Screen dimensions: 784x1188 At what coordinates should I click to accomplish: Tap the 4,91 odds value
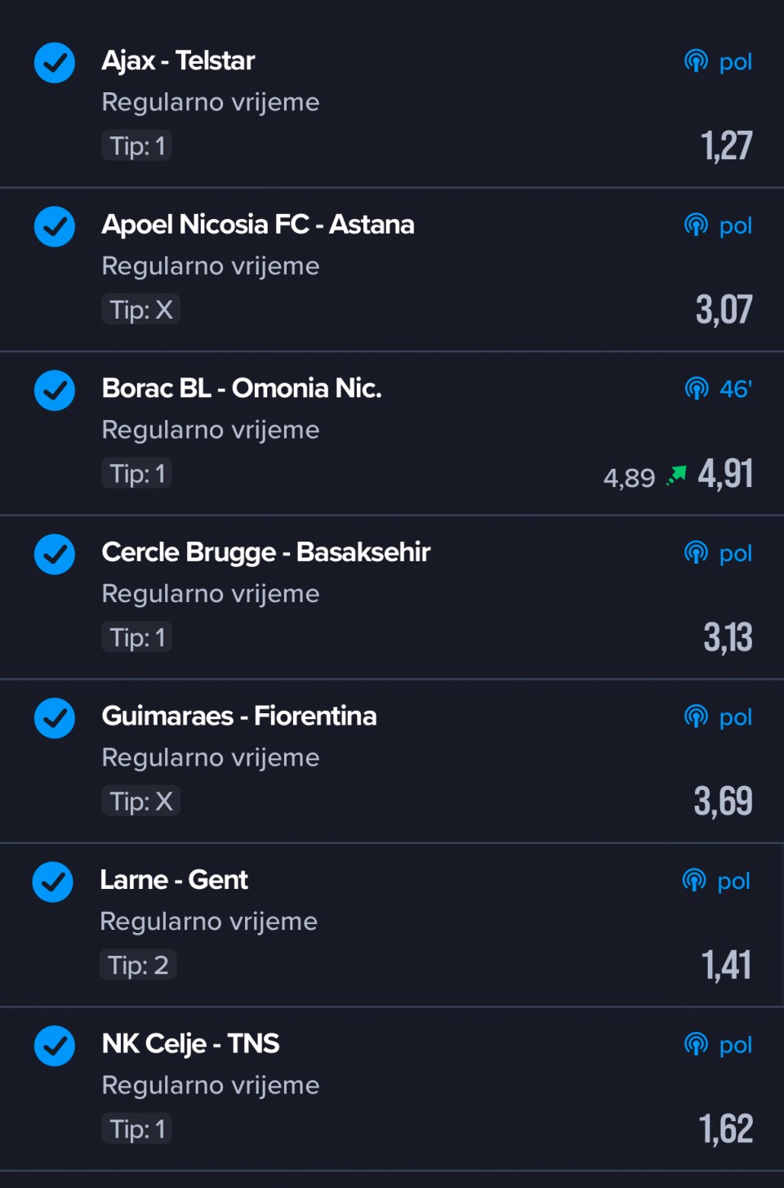pyautogui.click(x=725, y=474)
